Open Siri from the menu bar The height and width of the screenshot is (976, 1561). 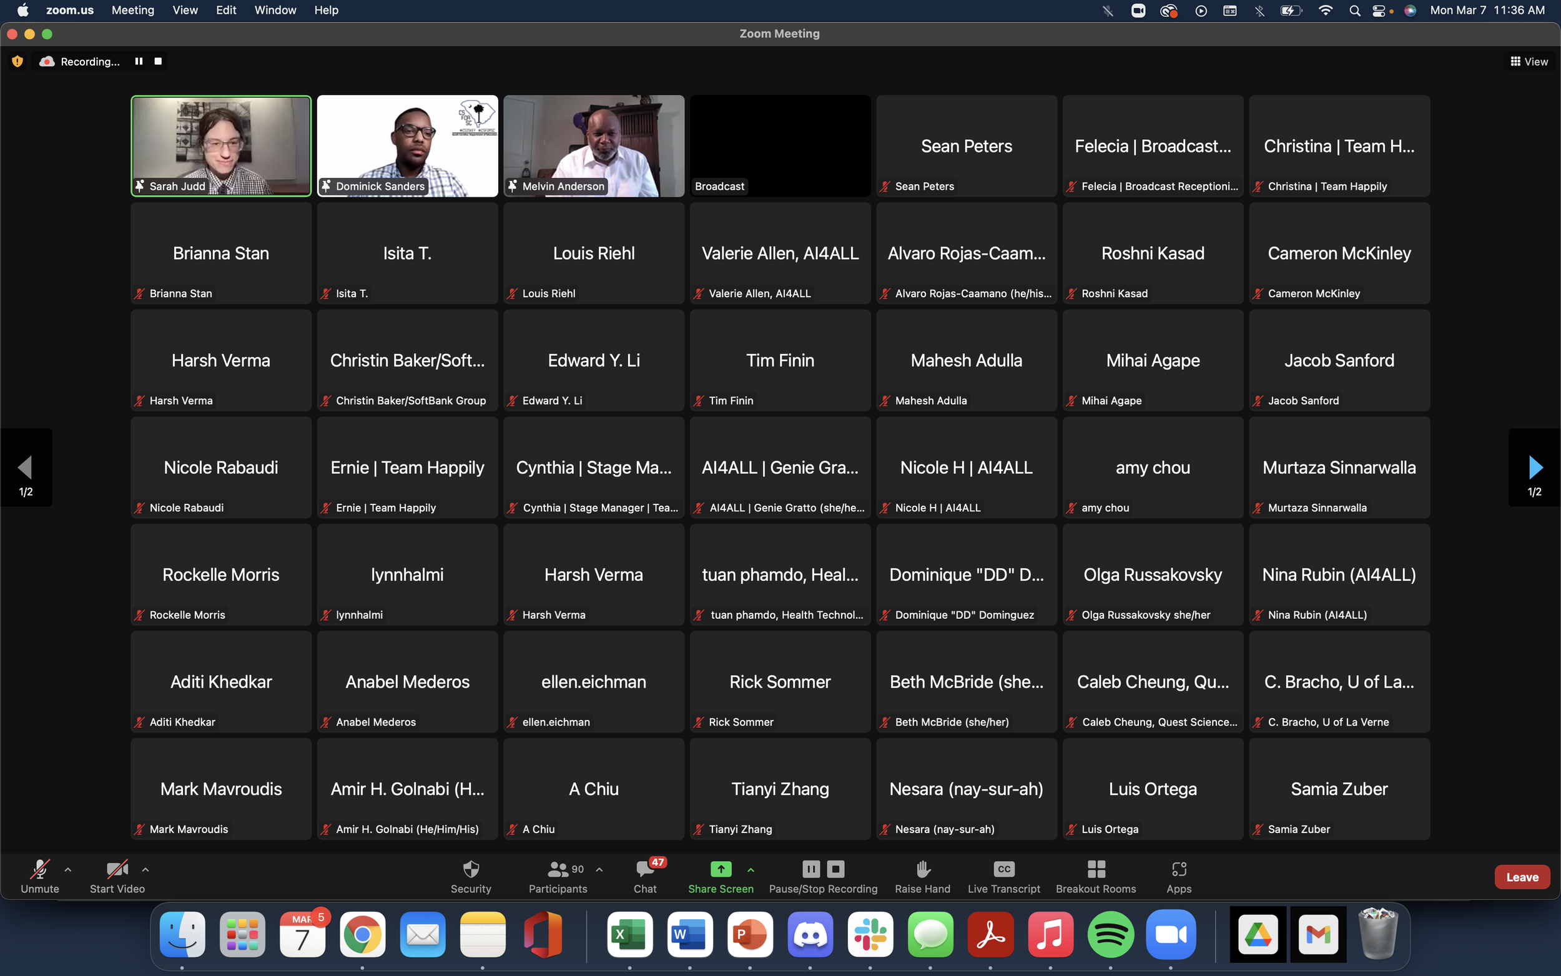click(x=1410, y=11)
